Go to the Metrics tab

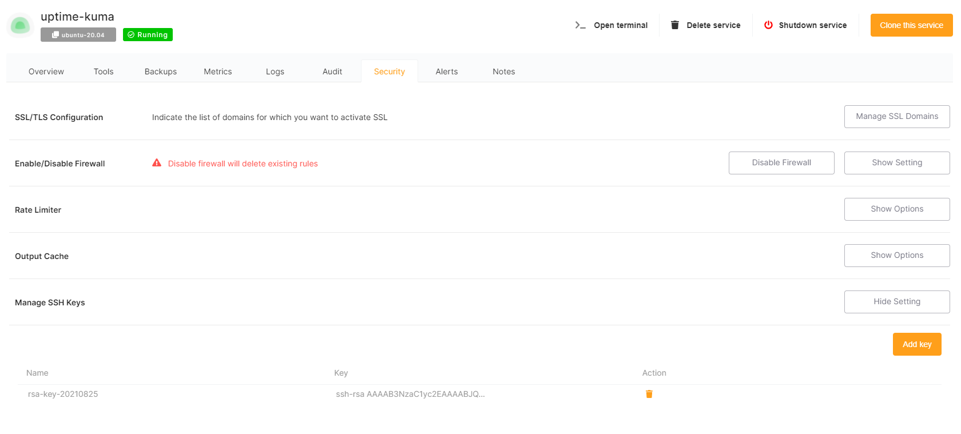click(218, 71)
